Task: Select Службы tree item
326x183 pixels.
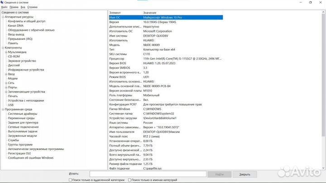Action: pos(13,140)
